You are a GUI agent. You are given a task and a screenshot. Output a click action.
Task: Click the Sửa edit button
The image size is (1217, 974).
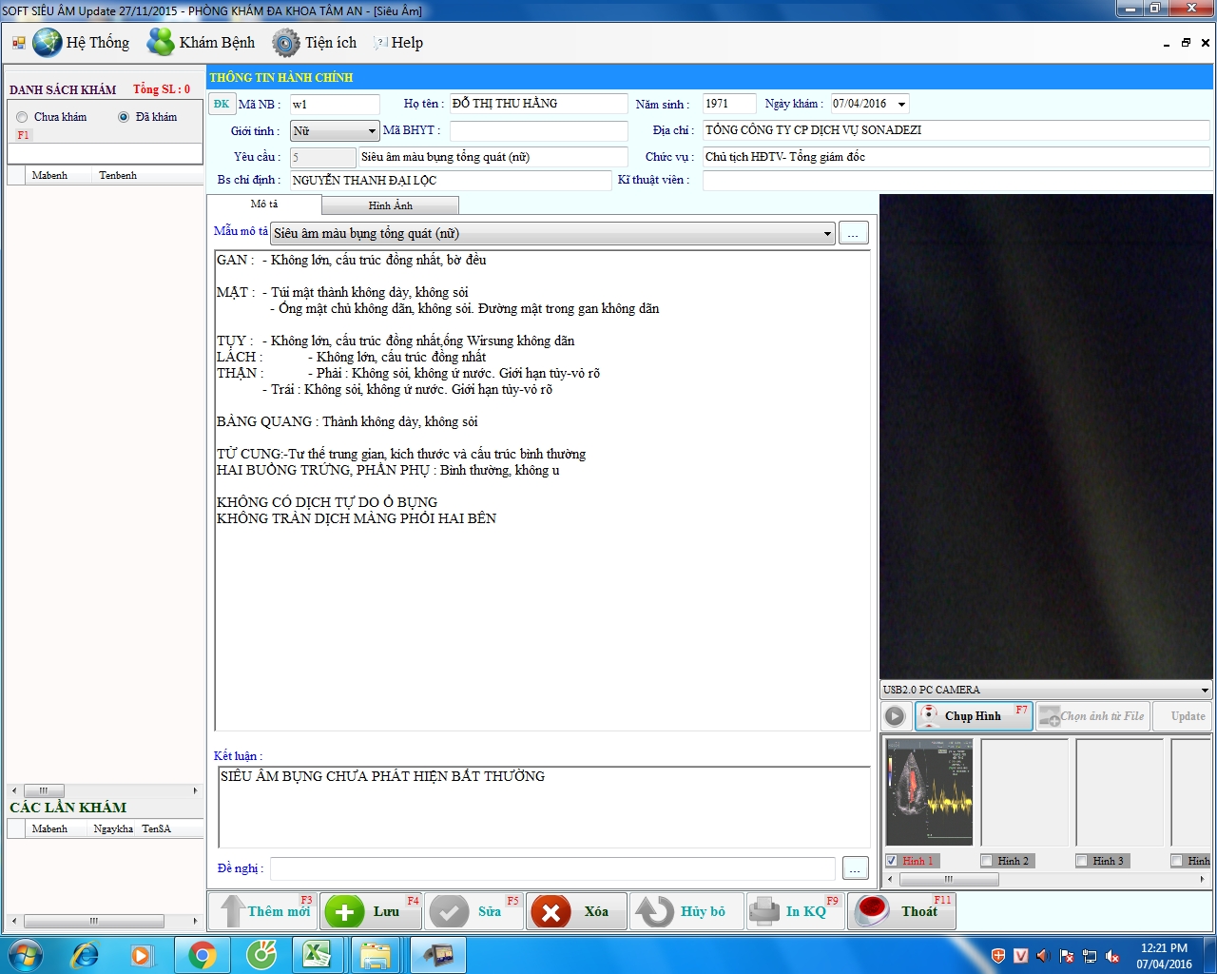point(473,911)
